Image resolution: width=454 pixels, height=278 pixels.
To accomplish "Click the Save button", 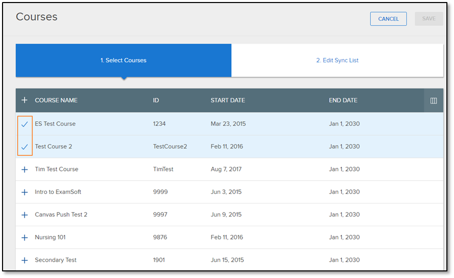I will point(429,19).
